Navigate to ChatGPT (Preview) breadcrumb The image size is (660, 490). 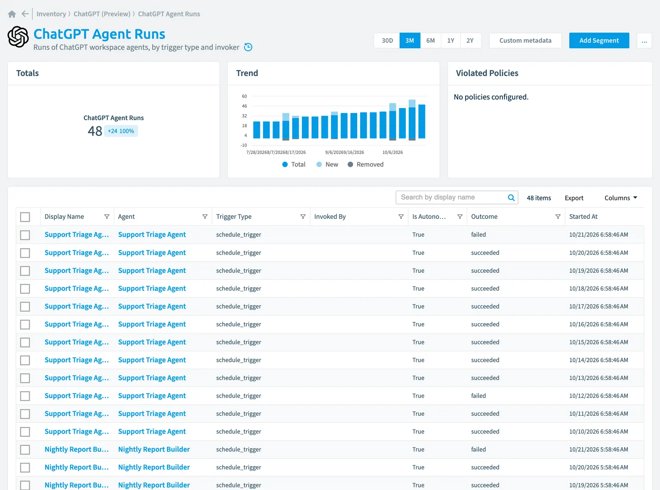point(102,14)
